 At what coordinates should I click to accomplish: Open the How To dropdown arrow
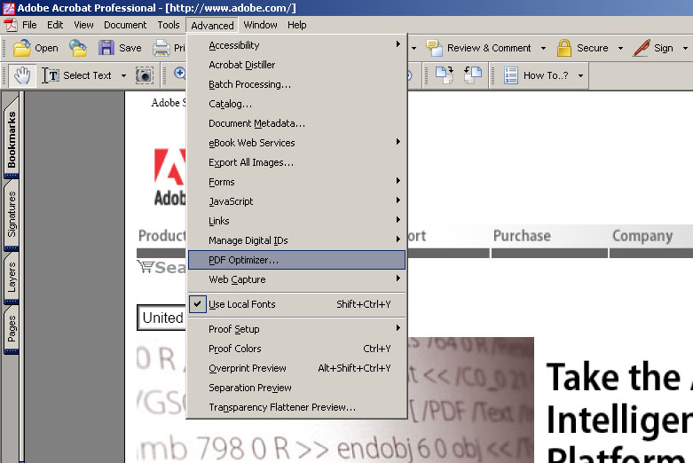[x=580, y=76]
